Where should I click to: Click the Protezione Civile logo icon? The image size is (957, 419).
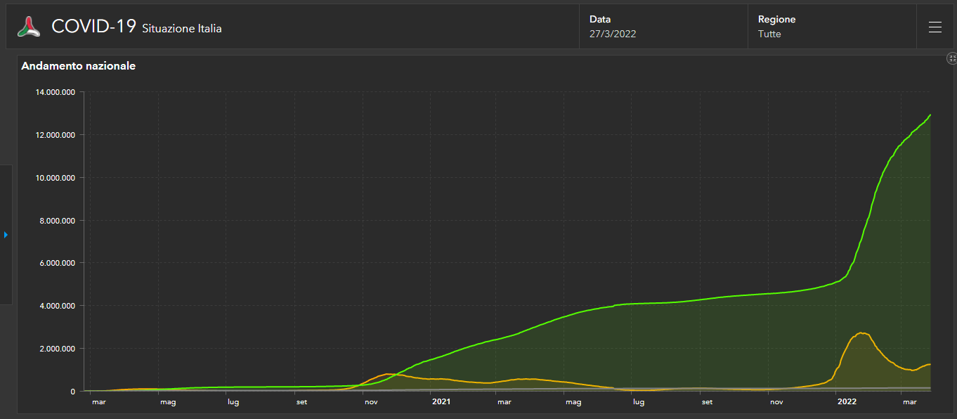[x=29, y=27]
